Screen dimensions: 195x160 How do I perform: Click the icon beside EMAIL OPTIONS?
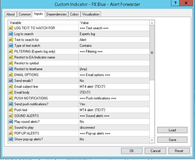(x=11, y=75)
